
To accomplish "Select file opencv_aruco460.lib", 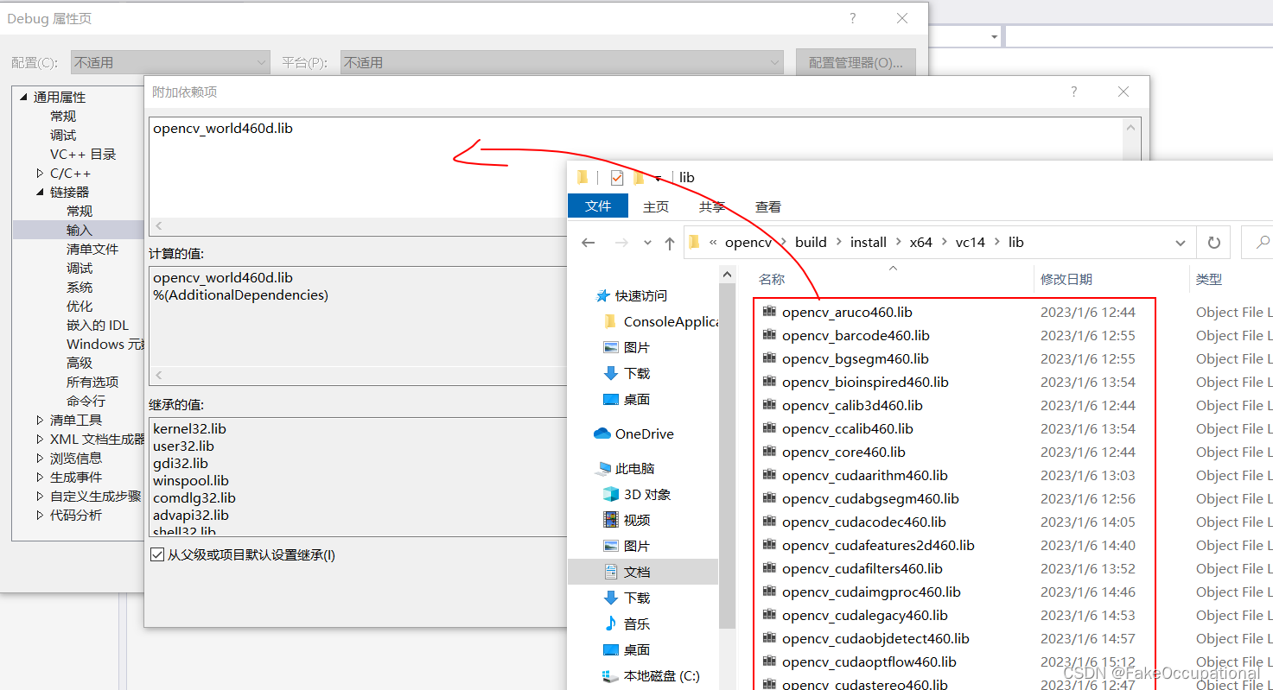I will pyautogui.click(x=847, y=313).
